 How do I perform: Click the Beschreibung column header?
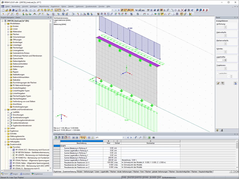click(81, 143)
